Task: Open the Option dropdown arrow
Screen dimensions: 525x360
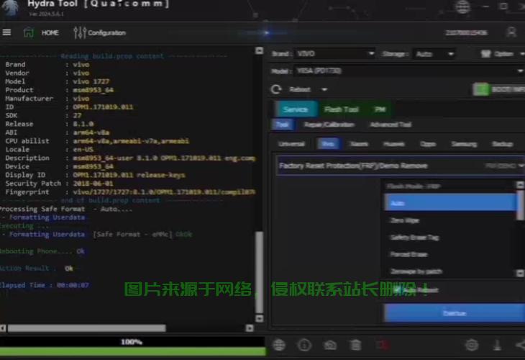Action: click(521, 53)
